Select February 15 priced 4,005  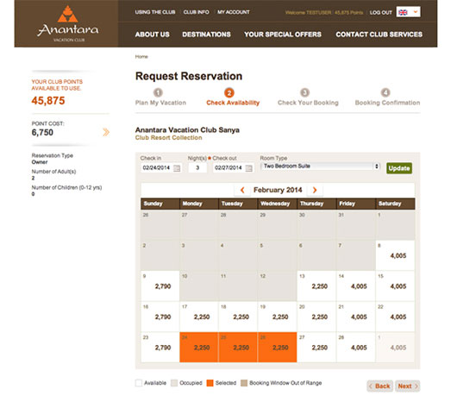coord(395,286)
